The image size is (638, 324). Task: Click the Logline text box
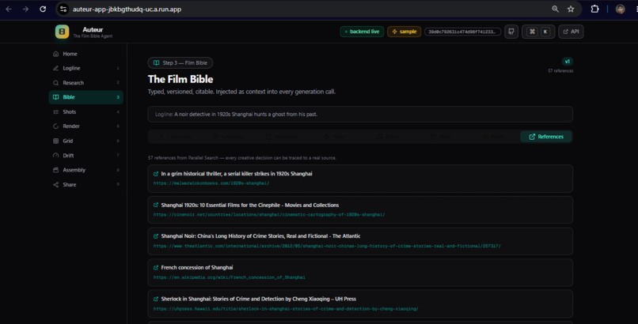tap(360, 115)
